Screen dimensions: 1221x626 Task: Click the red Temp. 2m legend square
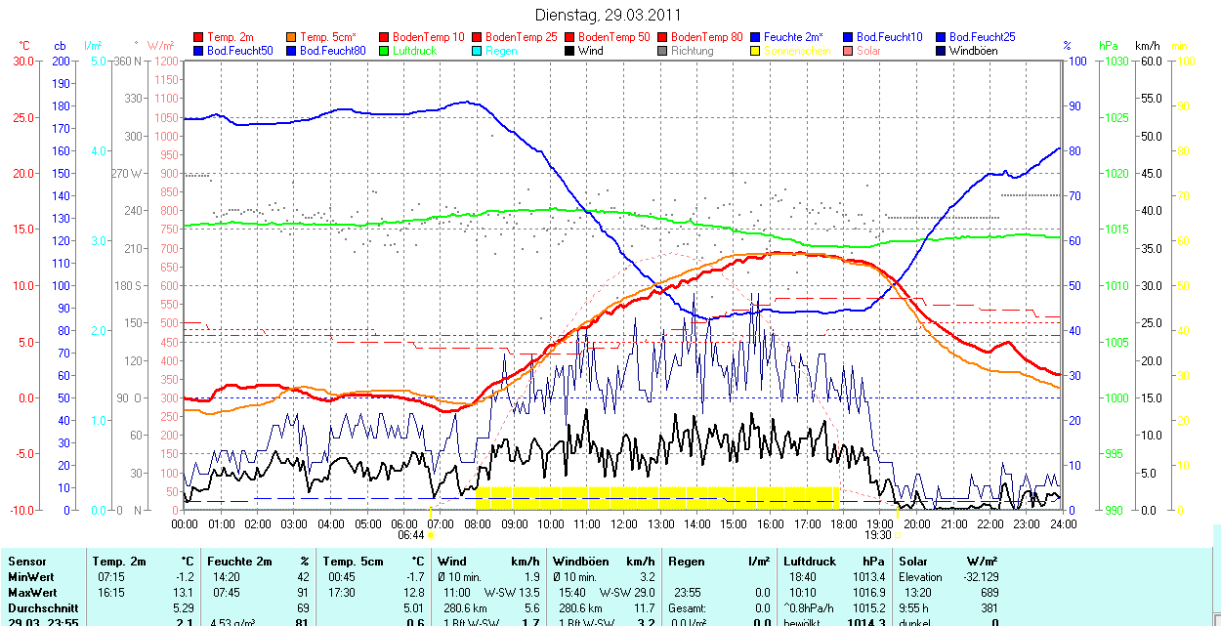point(199,37)
